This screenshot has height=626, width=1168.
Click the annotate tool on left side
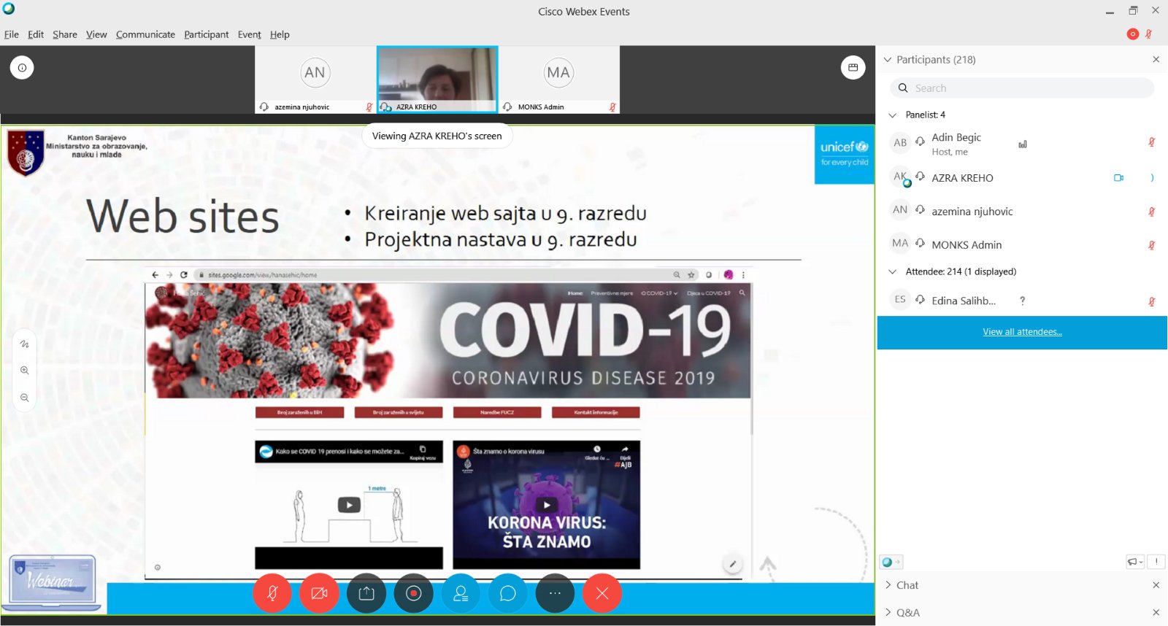coord(25,344)
